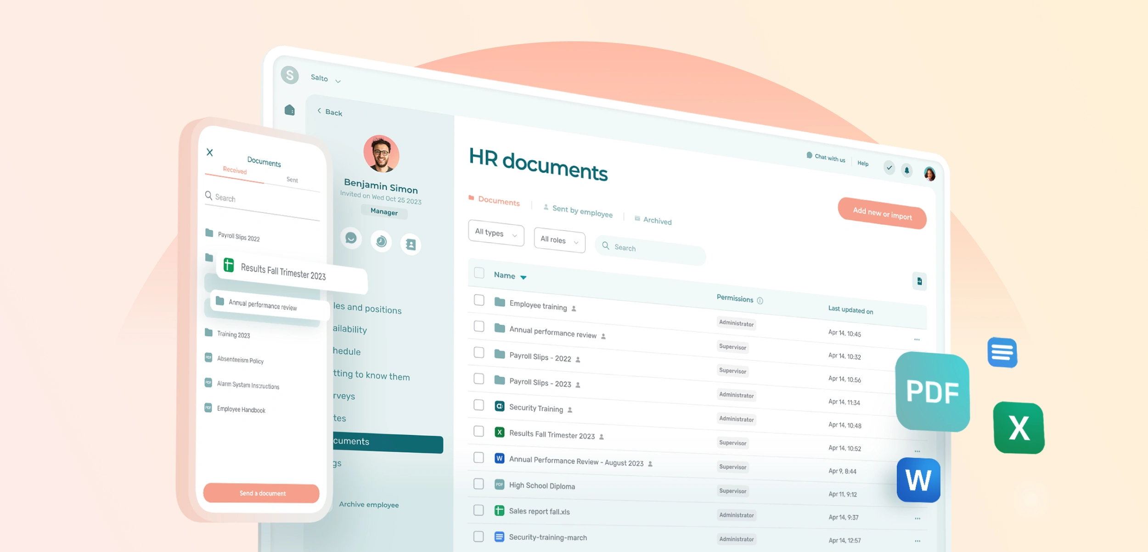Switch to Sent by employee tab
The width and height of the screenshot is (1148, 552).
(582, 211)
